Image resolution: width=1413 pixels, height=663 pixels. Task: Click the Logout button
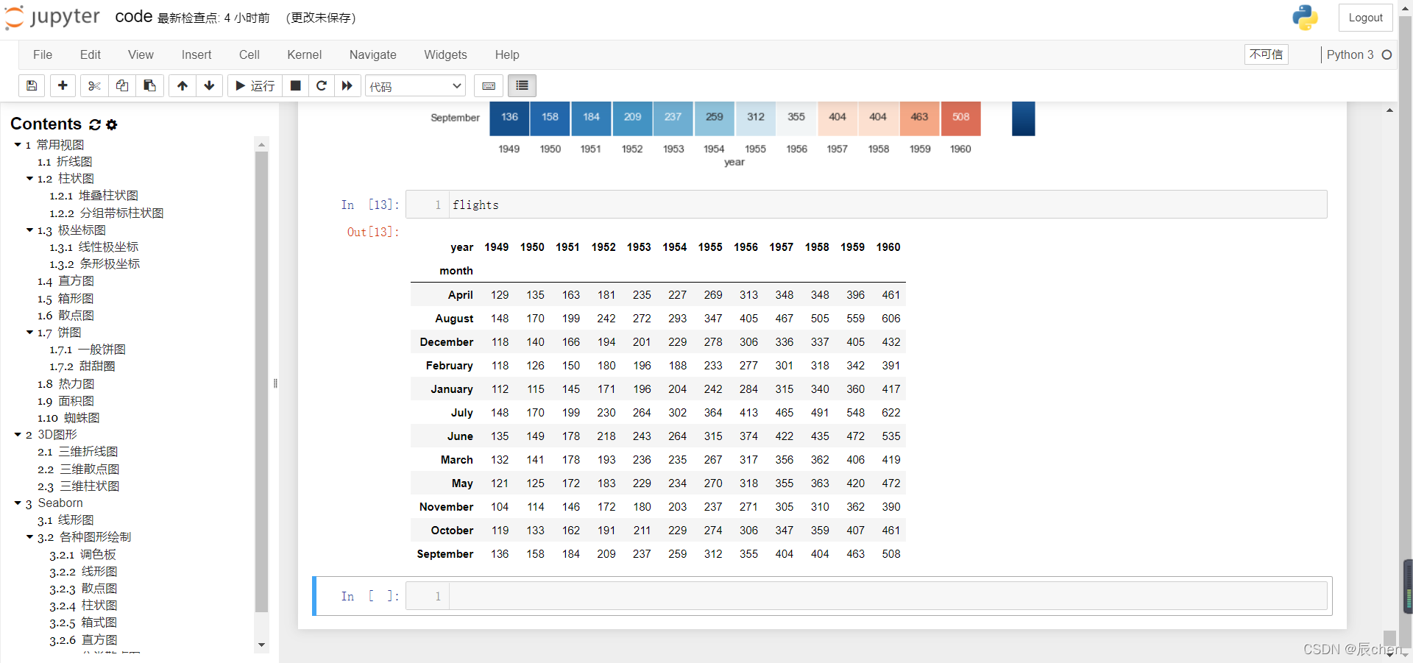[x=1366, y=18]
